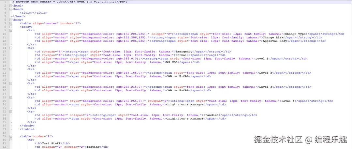Click the word 'Standard' on line 33
Image resolution: width=352 pixels, height=149 pixels.
211,115
